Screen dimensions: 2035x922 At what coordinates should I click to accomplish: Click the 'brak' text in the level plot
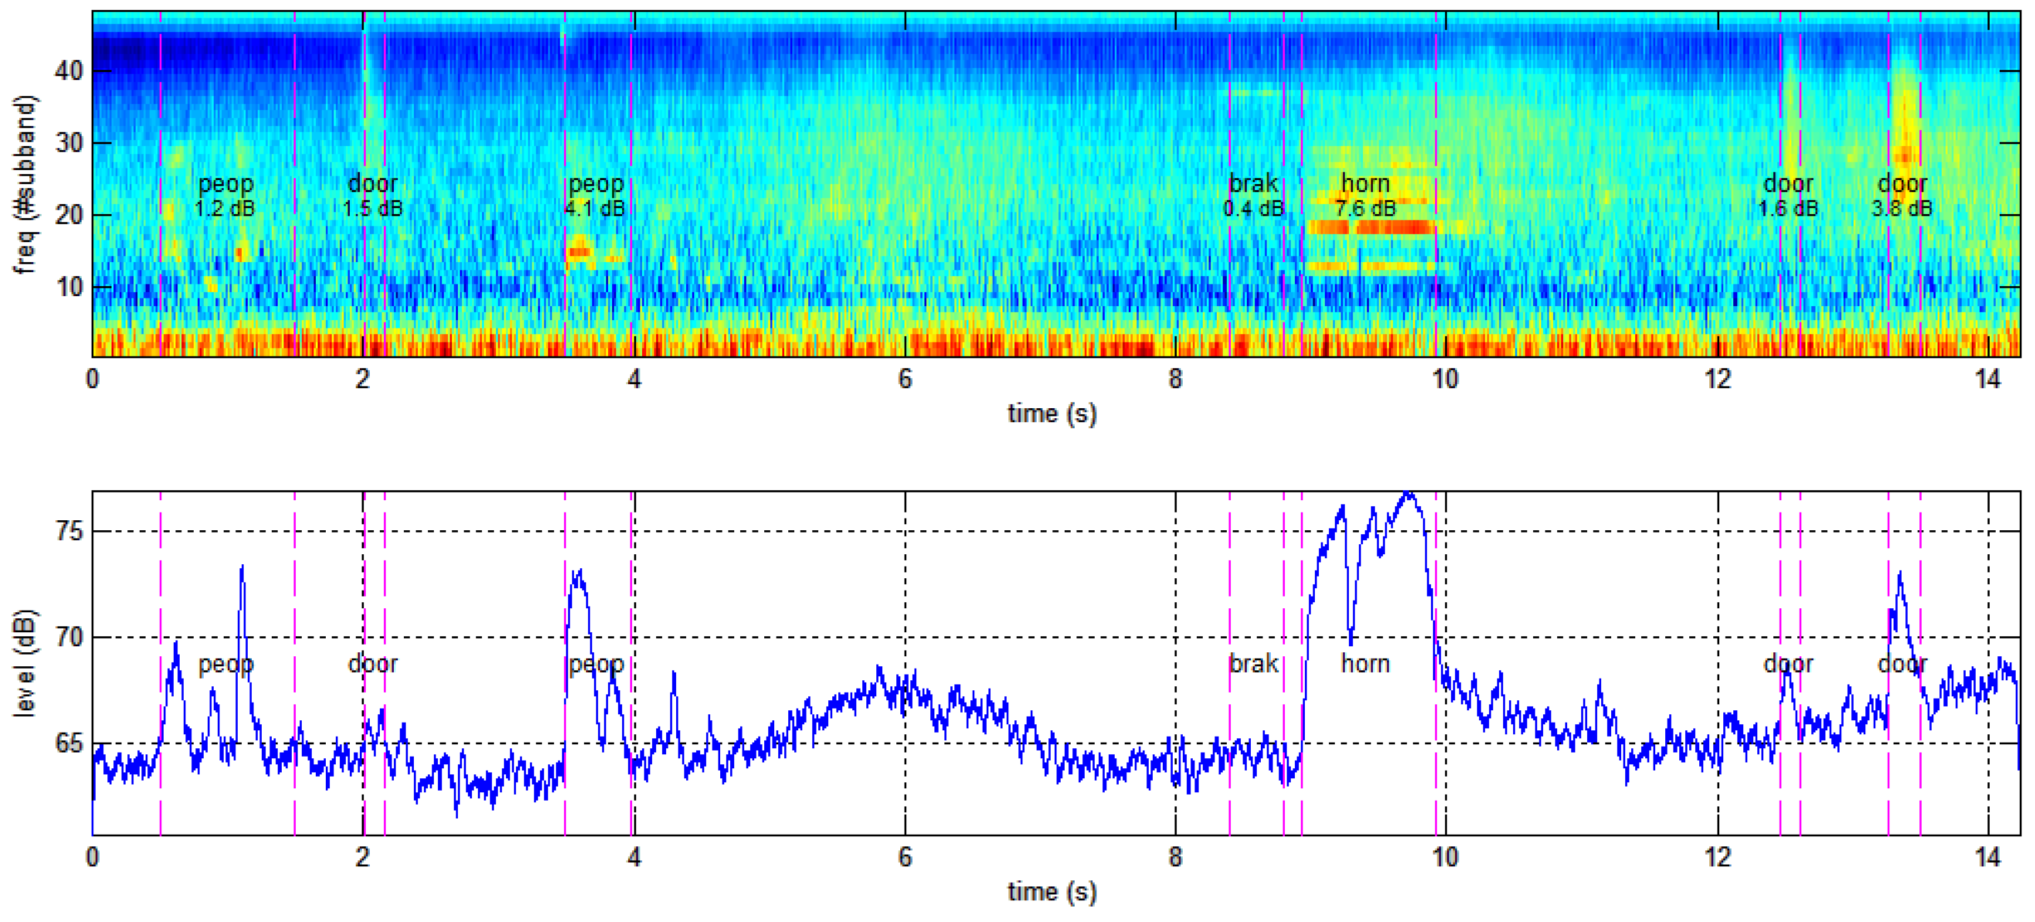coord(1254,665)
